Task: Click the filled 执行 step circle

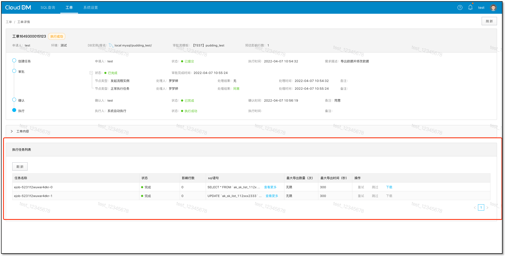Action: pyautogui.click(x=14, y=110)
